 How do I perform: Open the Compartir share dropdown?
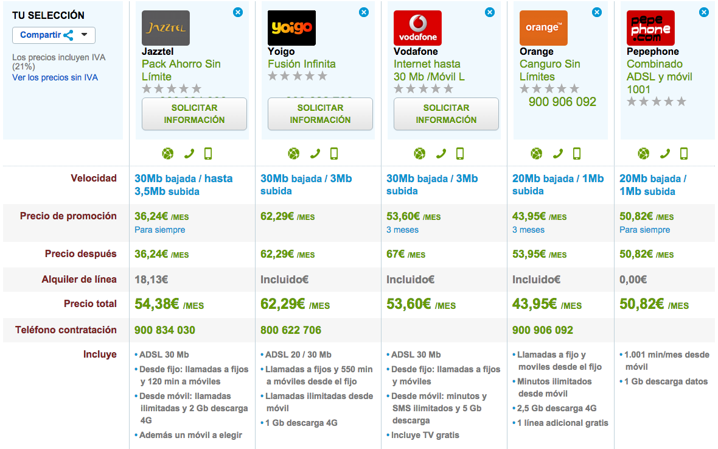(x=54, y=35)
